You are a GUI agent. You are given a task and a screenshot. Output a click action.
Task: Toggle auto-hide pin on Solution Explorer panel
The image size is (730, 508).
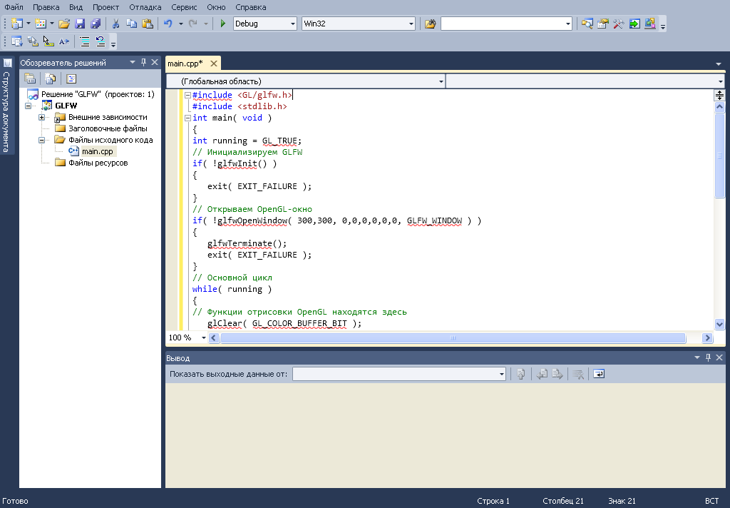pos(143,63)
